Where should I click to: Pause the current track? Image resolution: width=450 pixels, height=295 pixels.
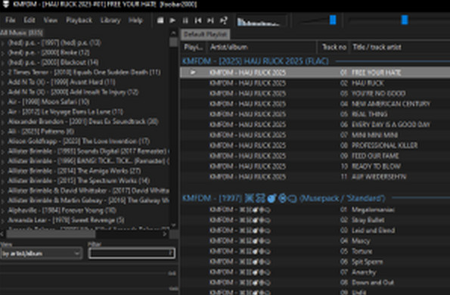185,20
